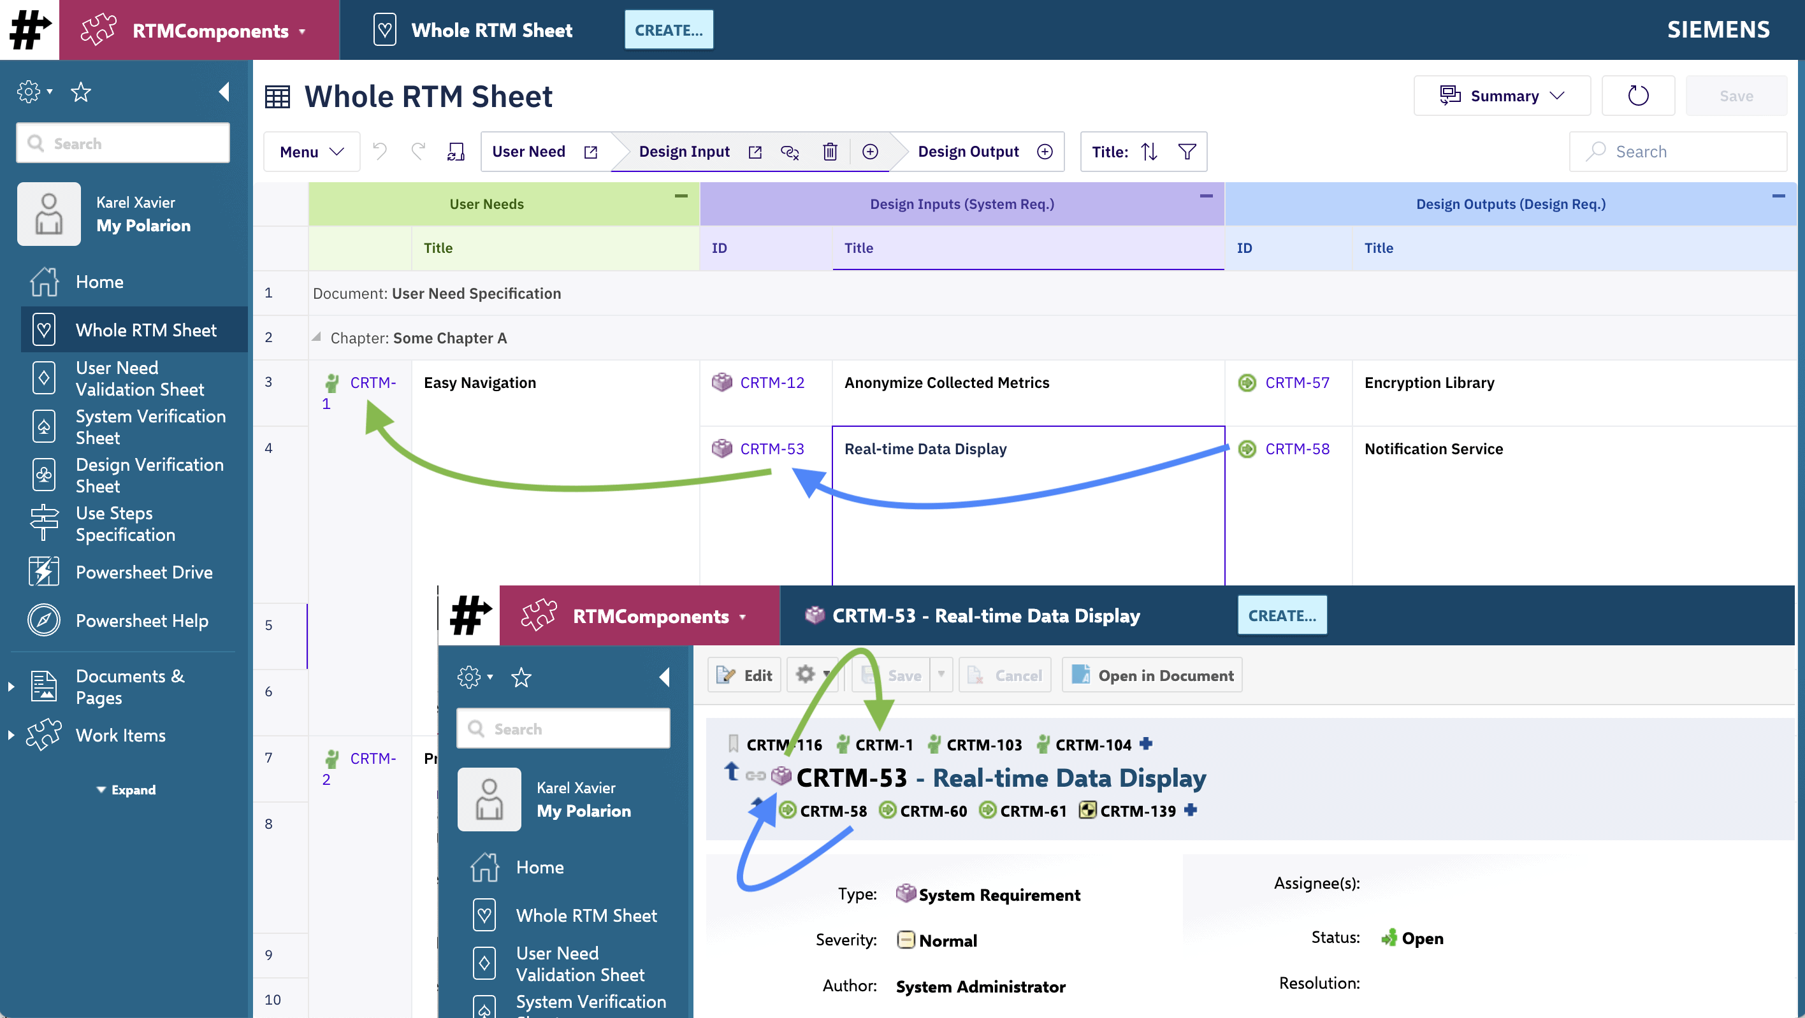Open the CRTM-12 link
This screenshot has width=1805, height=1018.
pyautogui.click(x=772, y=382)
